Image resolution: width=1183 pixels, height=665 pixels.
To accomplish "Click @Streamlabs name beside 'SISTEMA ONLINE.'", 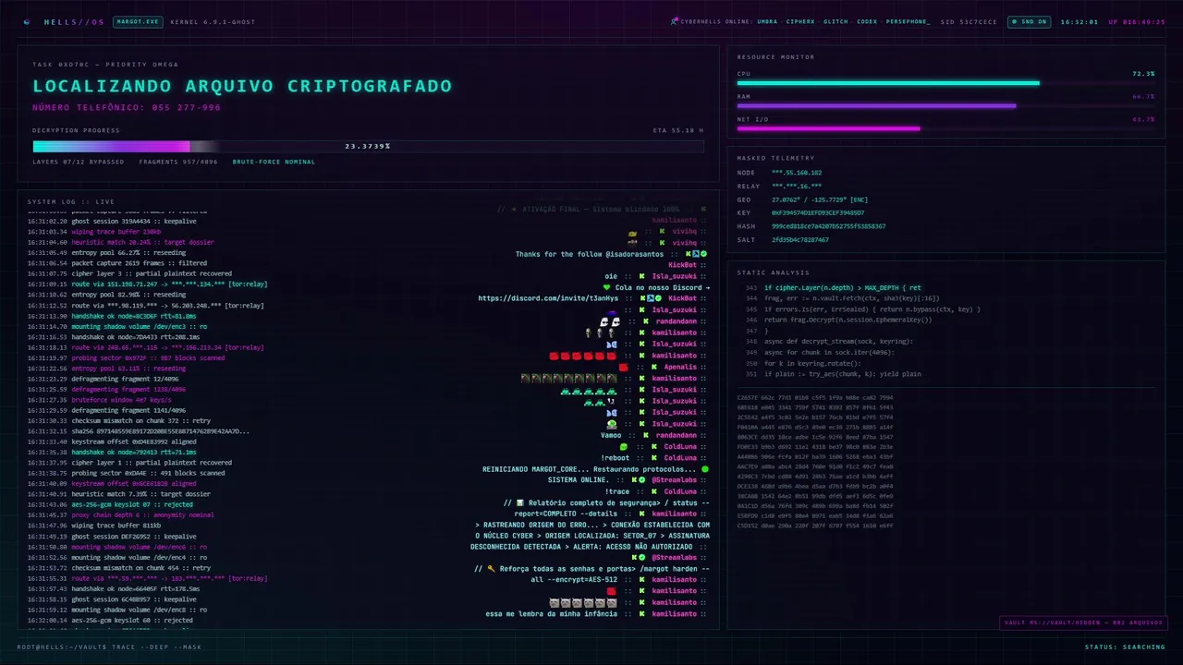I will [674, 480].
